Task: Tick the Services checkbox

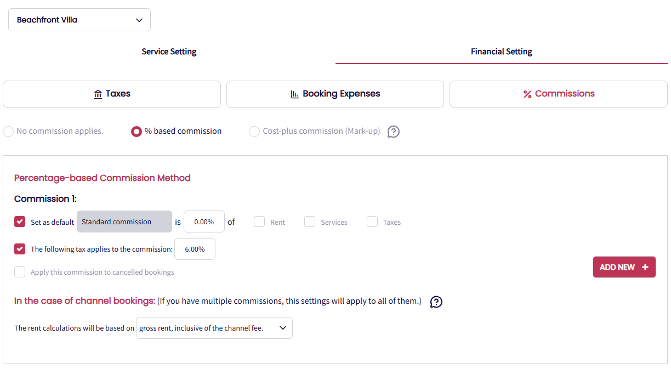Action: 310,222
